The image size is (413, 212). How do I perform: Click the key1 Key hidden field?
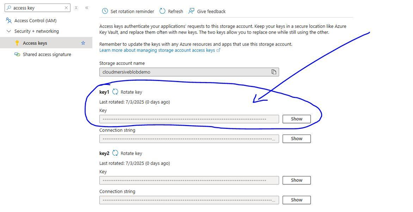[189, 119]
